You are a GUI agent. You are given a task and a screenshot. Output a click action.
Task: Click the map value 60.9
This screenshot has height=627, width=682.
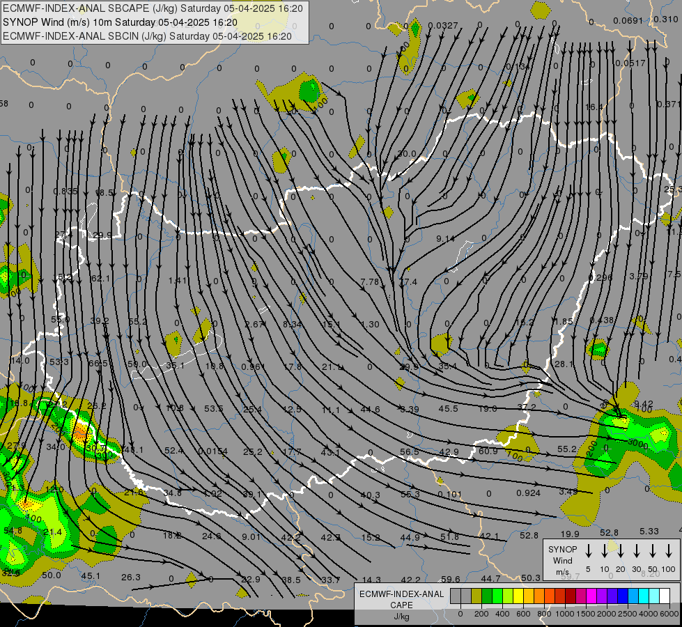488,451
